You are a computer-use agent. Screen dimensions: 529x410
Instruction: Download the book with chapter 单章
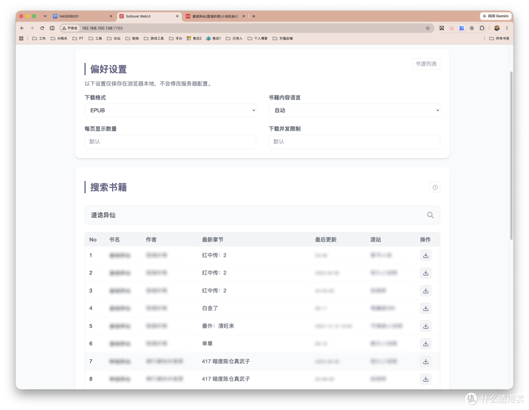click(x=426, y=343)
